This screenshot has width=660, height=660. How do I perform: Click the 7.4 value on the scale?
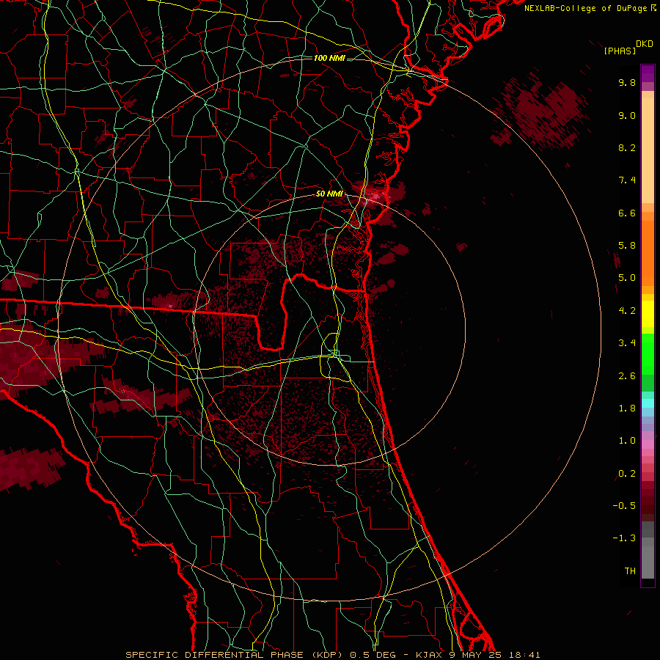627,180
